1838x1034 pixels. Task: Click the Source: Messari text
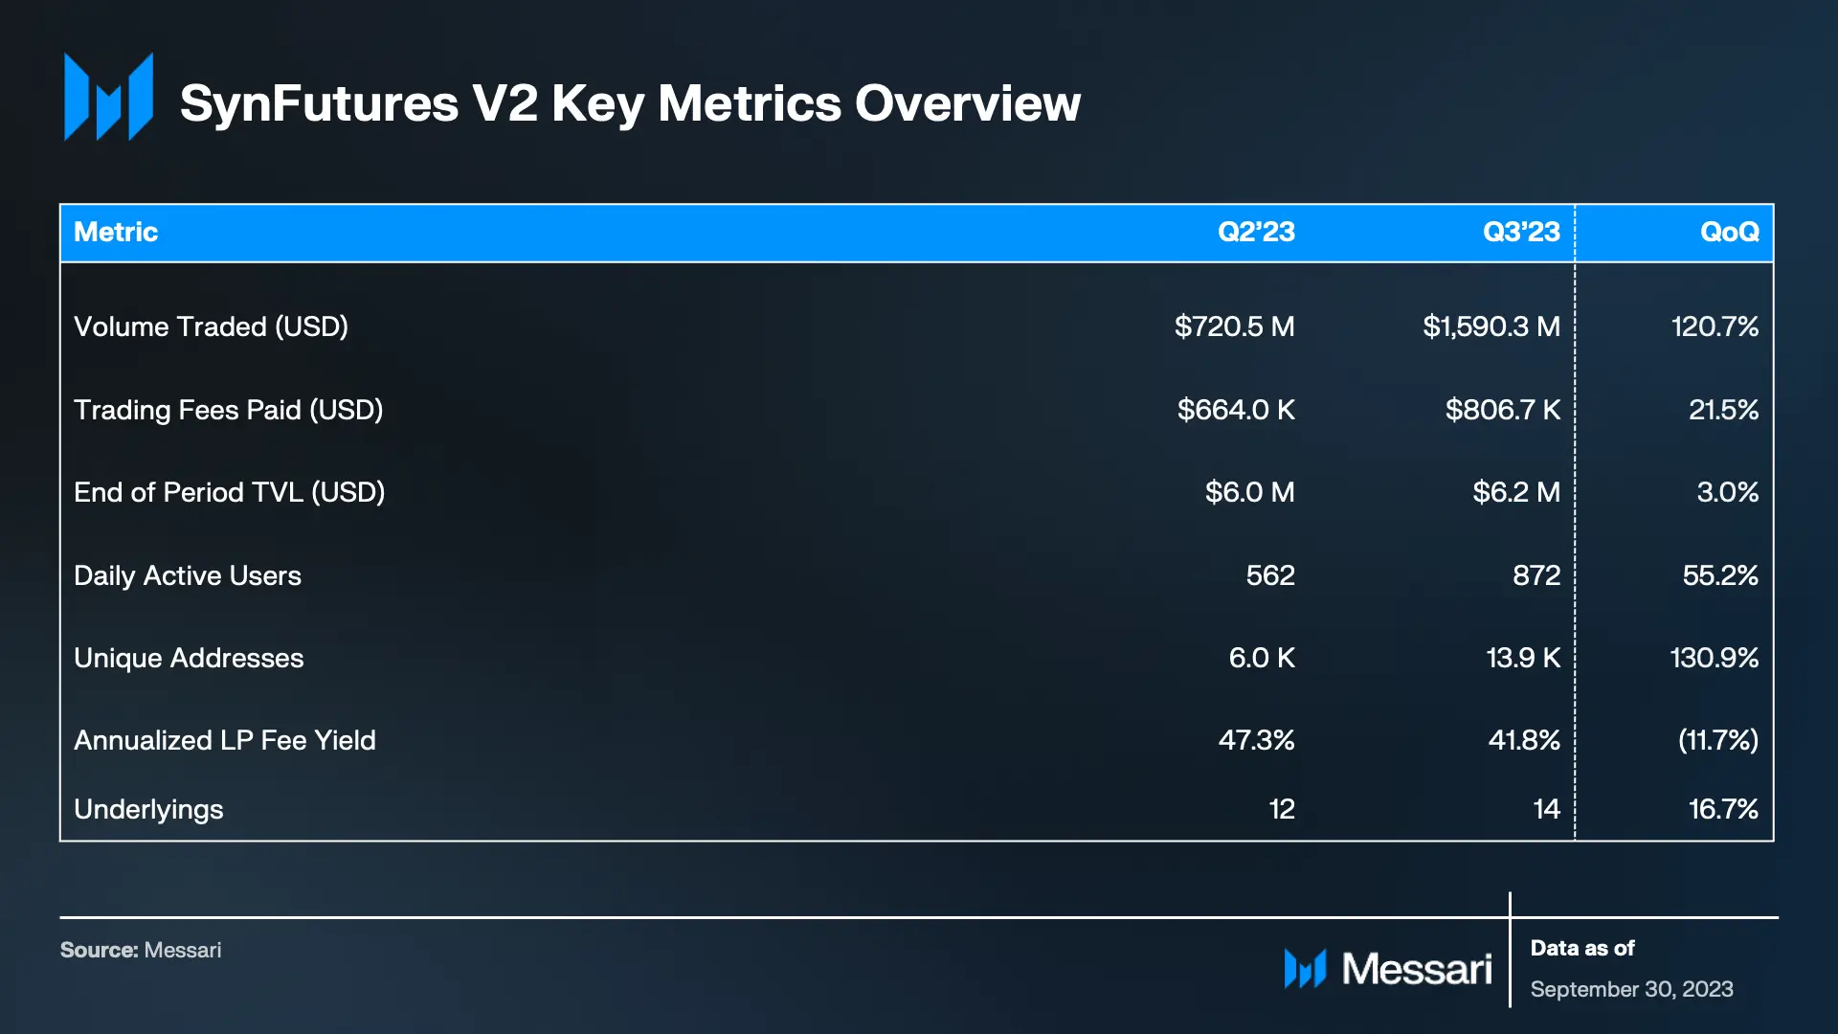tap(141, 950)
